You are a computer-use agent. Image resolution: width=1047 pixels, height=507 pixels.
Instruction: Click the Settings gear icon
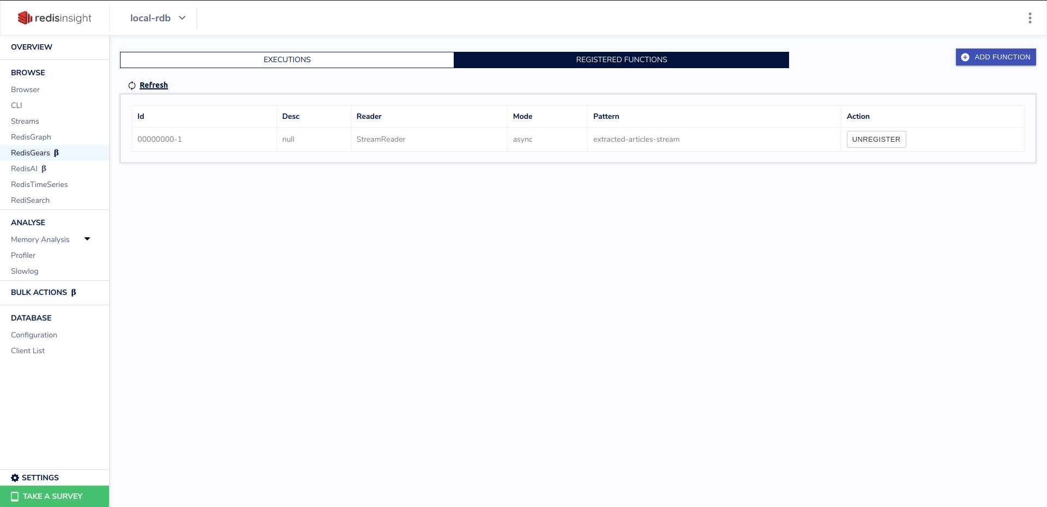[15, 478]
